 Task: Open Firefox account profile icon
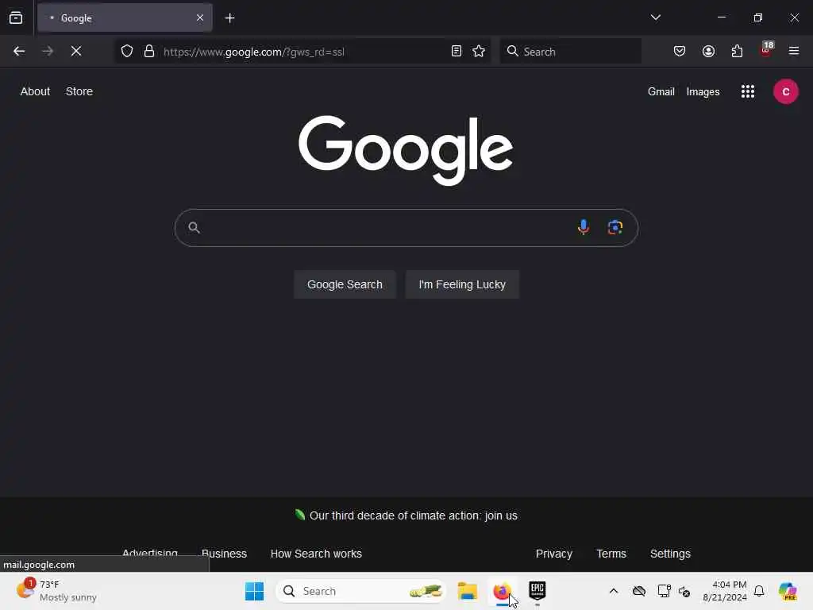tap(708, 51)
